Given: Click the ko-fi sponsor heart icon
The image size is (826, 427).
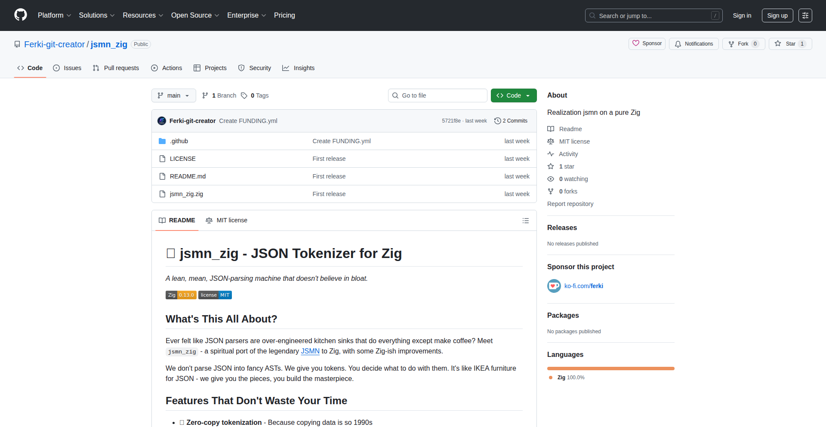Looking at the screenshot, I should [554, 286].
